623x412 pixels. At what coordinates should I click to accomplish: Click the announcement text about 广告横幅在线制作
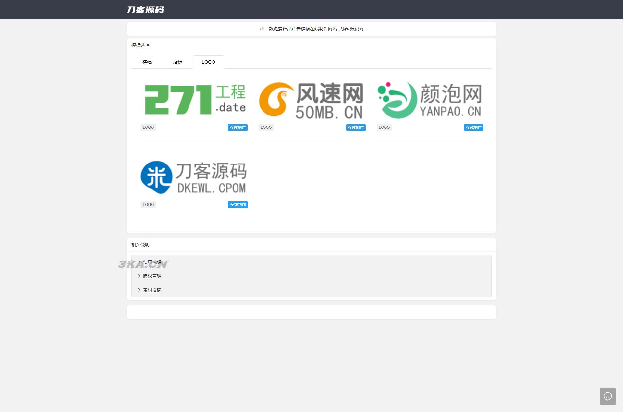click(314, 29)
